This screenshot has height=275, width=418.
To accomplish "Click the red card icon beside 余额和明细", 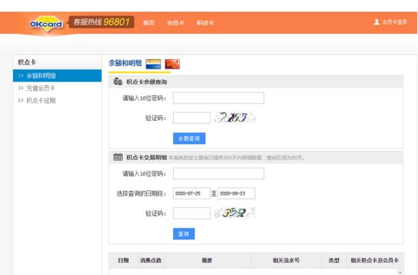I will [x=172, y=64].
